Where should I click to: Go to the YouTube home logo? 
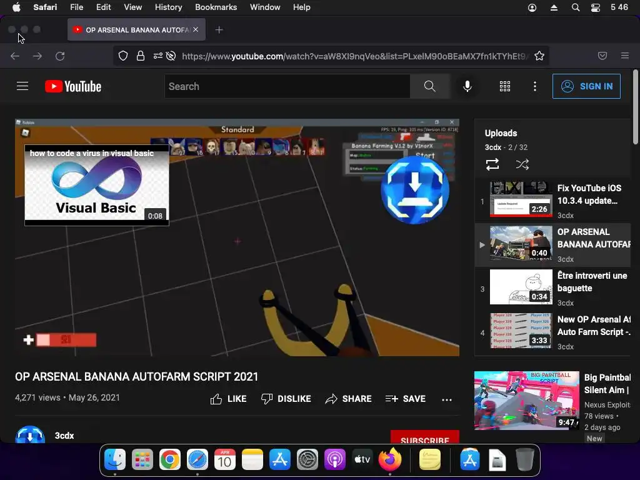point(73,86)
